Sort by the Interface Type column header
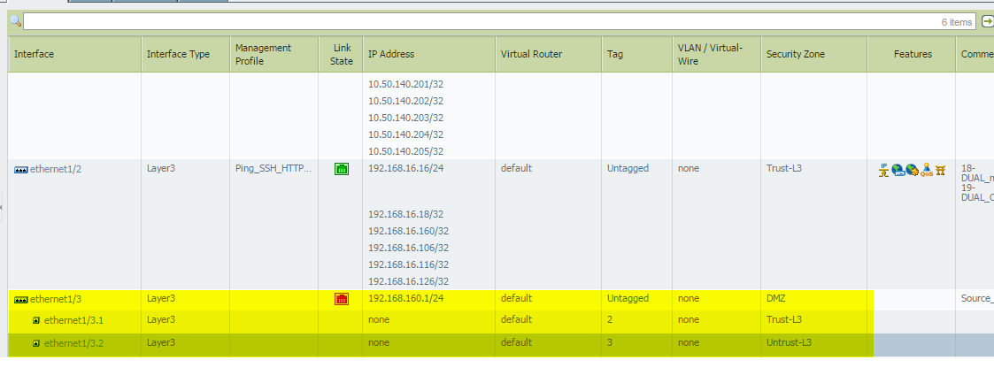This screenshot has width=994, height=383. (186, 54)
